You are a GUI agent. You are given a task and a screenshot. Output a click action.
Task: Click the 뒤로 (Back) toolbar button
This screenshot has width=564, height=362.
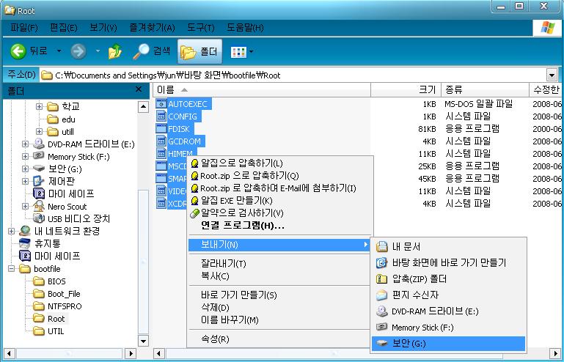[x=29, y=51]
